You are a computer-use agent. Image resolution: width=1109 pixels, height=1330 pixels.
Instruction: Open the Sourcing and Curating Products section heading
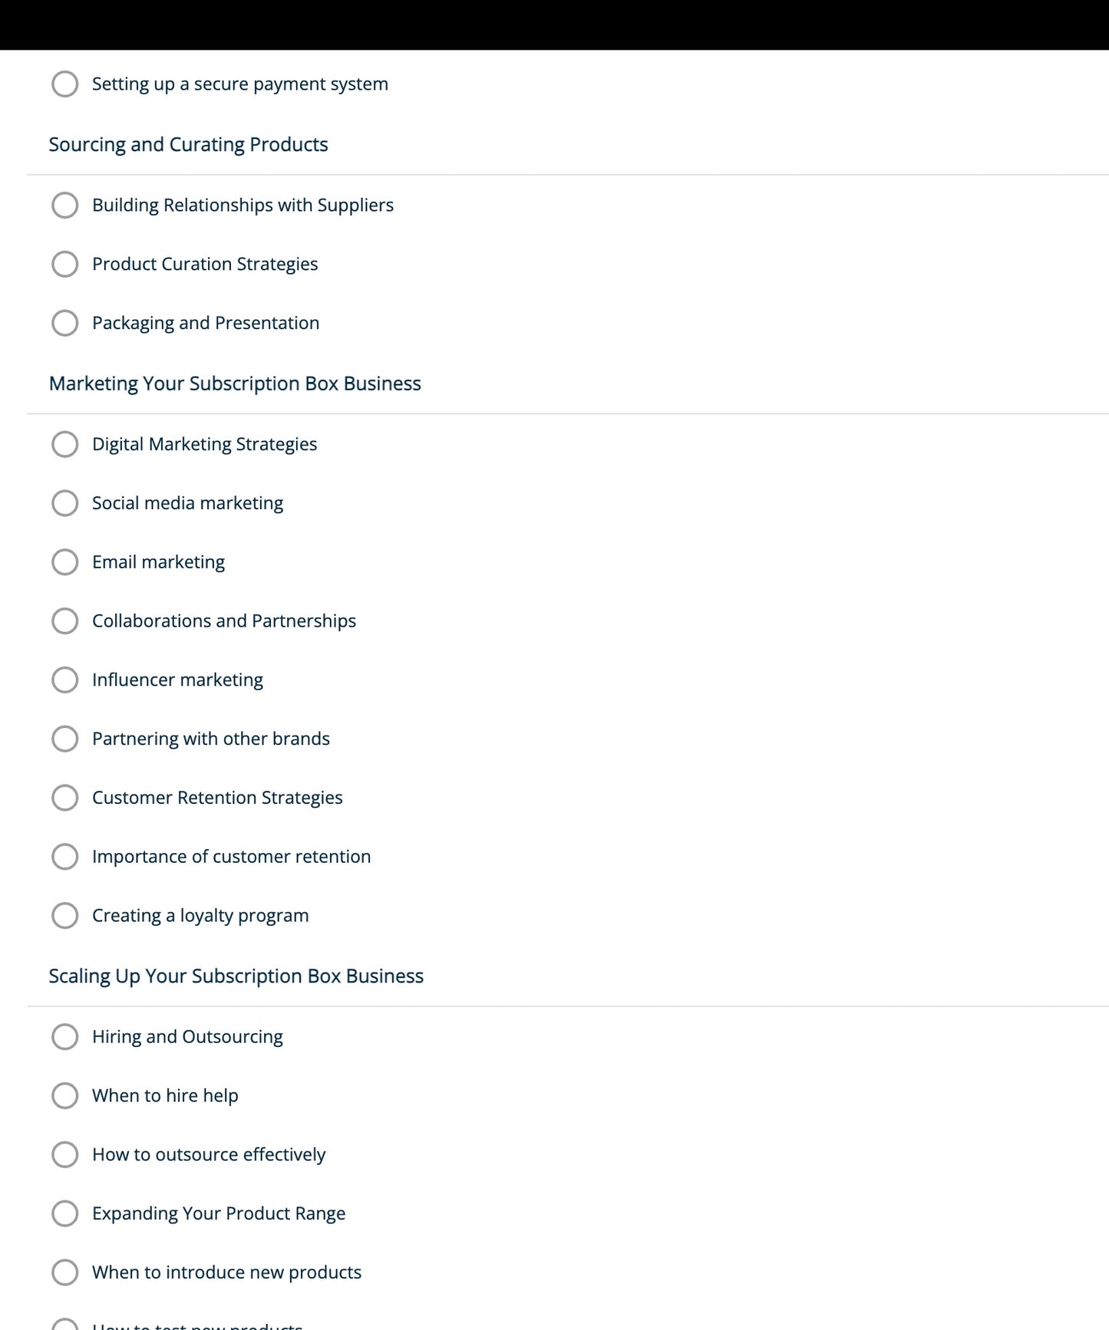click(188, 145)
